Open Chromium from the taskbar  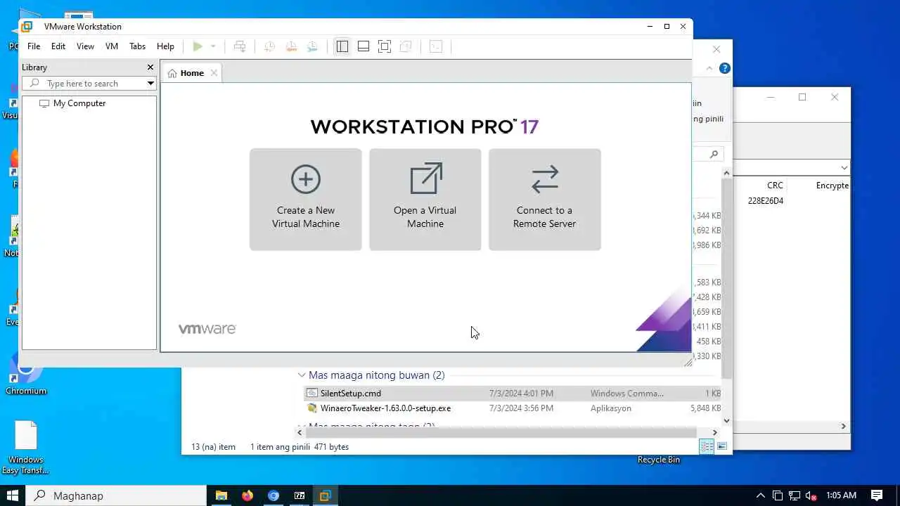click(x=274, y=495)
